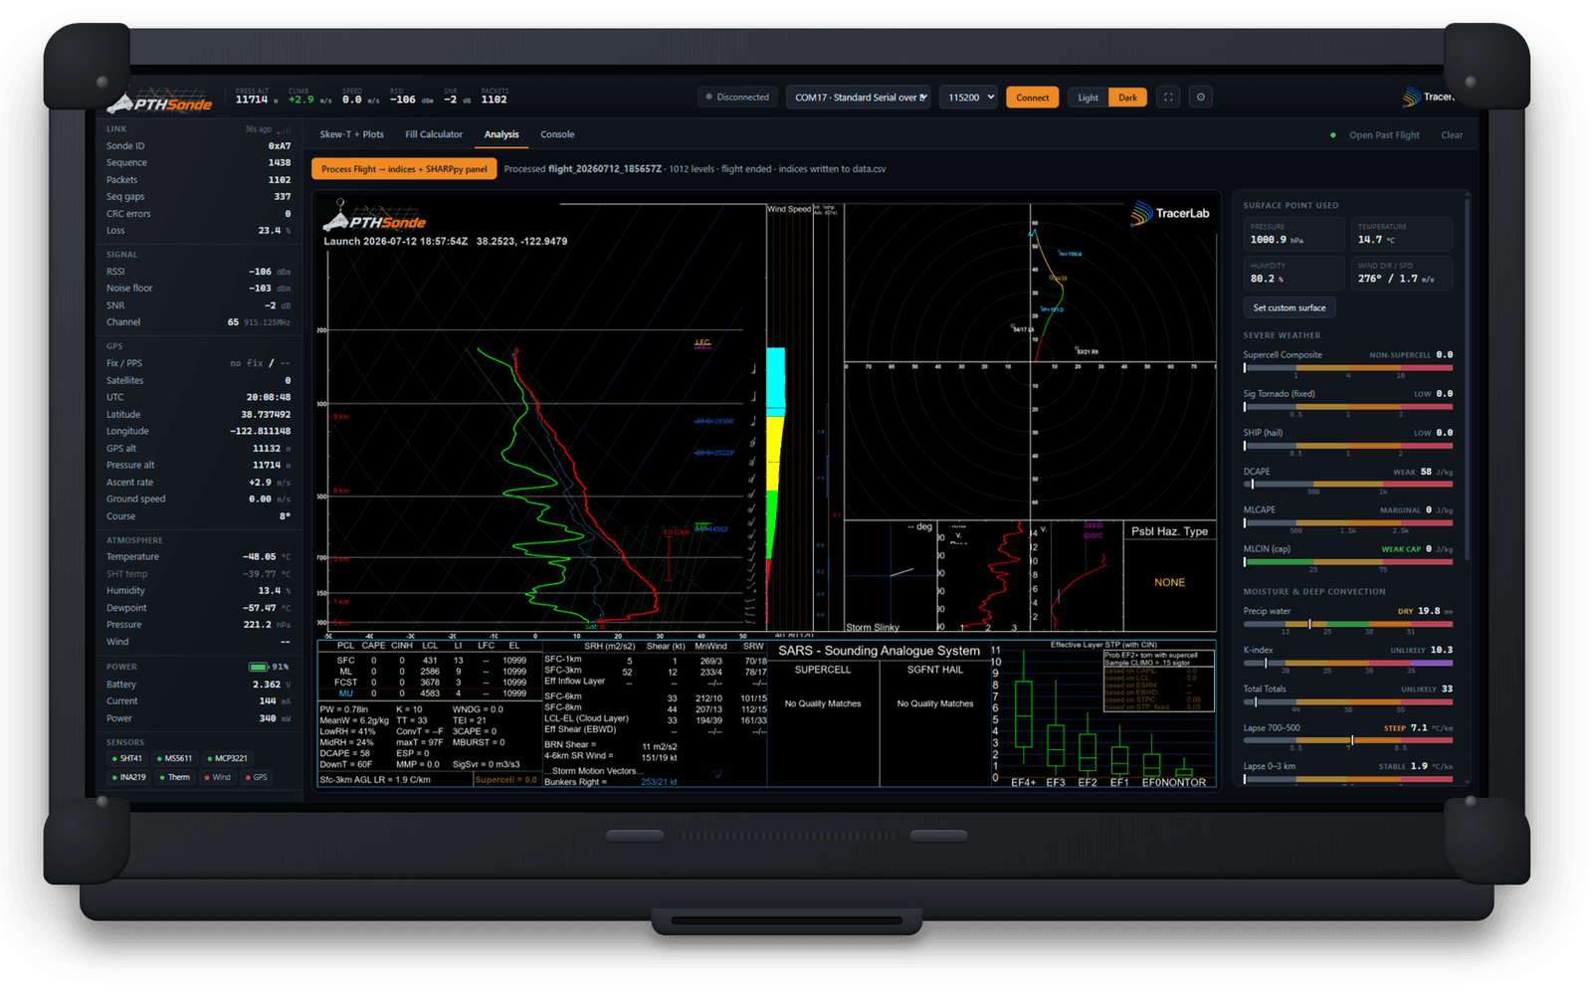Screen dimensions: 1592x991
Task: Click the orange Connect button
Action: 1032,98
